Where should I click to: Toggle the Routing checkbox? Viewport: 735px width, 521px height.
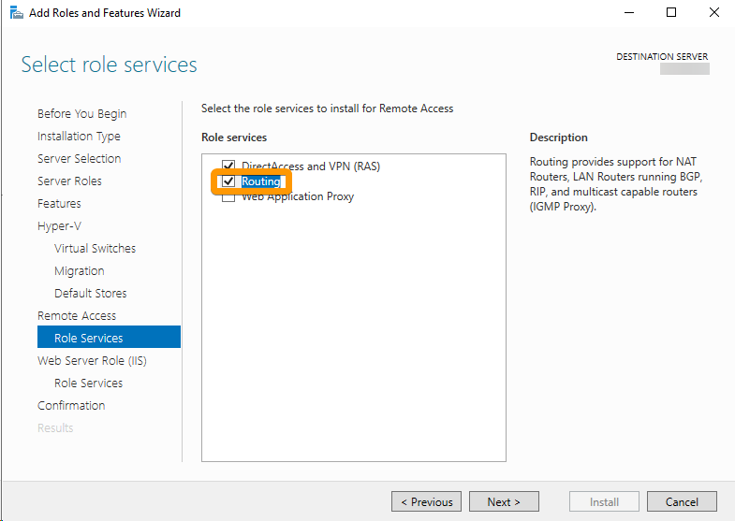point(228,181)
